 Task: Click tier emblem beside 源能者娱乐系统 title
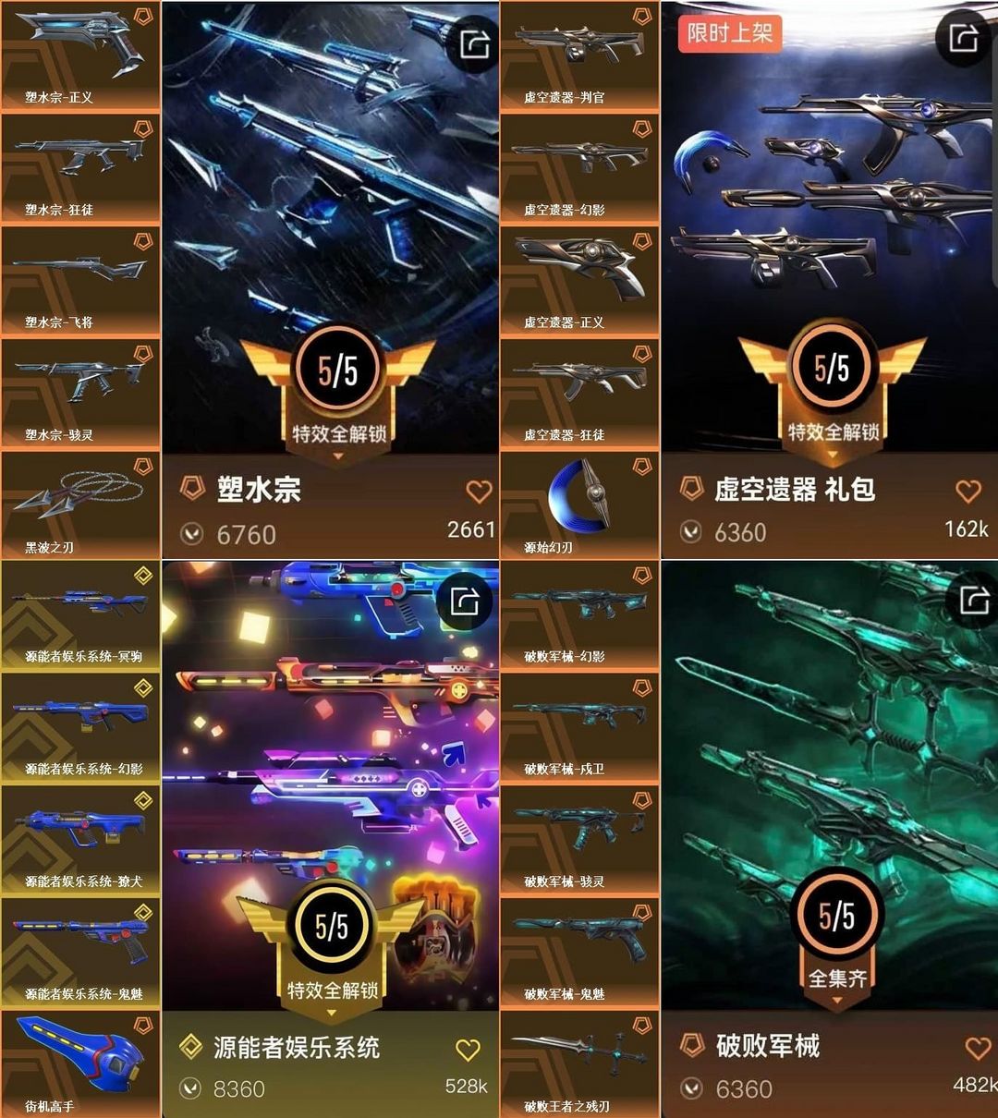click(190, 1047)
